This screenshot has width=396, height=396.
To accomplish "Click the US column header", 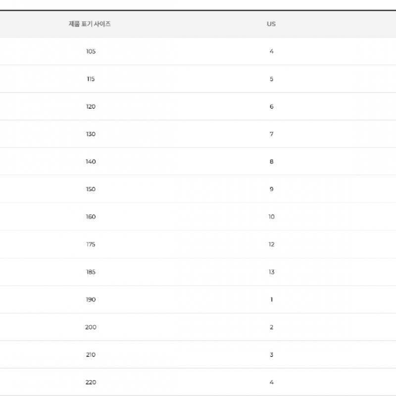I will (x=271, y=24).
